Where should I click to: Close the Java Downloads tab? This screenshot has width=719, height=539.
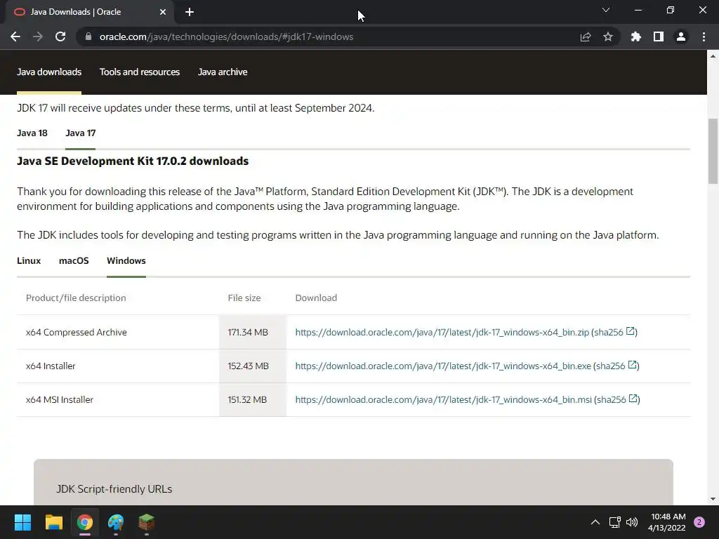pos(163,13)
